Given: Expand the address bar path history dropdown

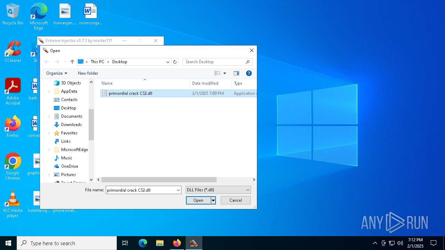Looking at the screenshot, I should pyautogui.click(x=168, y=62).
